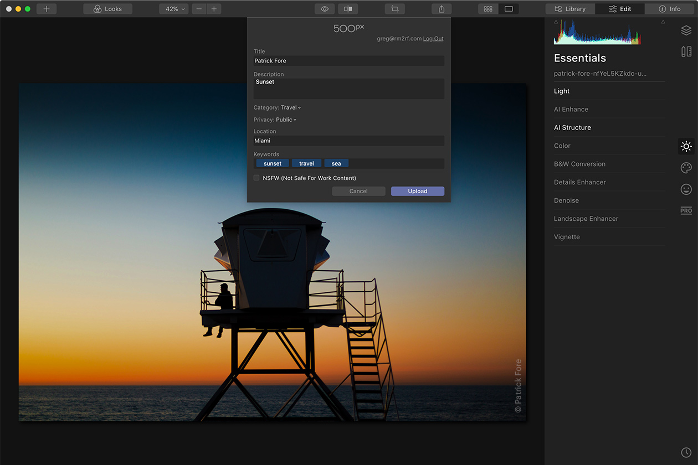698x465 pixels.
Task: Select the Canvas tools icon in the sidebar
Action: tap(686, 51)
